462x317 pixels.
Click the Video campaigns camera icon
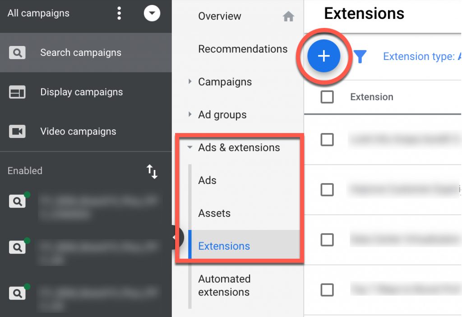(17, 131)
